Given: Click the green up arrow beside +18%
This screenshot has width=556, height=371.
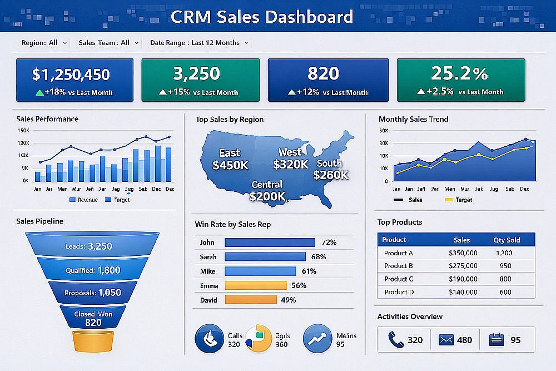Looking at the screenshot, I should (x=39, y=92).
